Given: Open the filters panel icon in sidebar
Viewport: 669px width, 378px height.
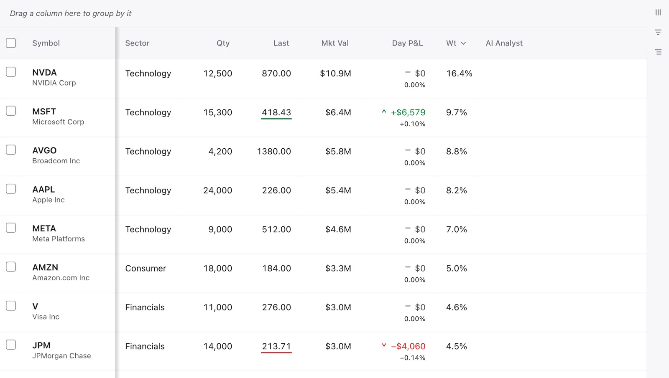Looking at the screenshot, I should tap(658, 32).
